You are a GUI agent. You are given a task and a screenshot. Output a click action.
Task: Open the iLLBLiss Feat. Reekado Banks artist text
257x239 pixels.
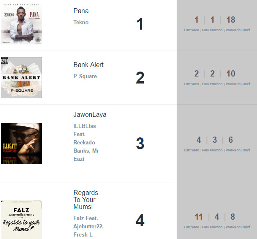tap(86, 142)
